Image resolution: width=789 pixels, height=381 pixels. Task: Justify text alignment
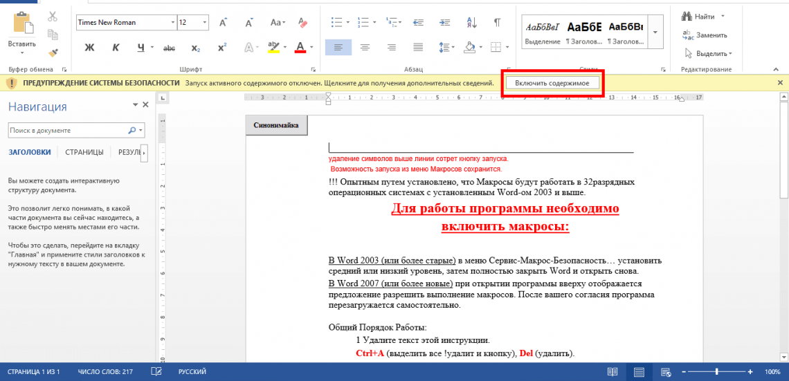pyautogui.click(x=418, y=47)
